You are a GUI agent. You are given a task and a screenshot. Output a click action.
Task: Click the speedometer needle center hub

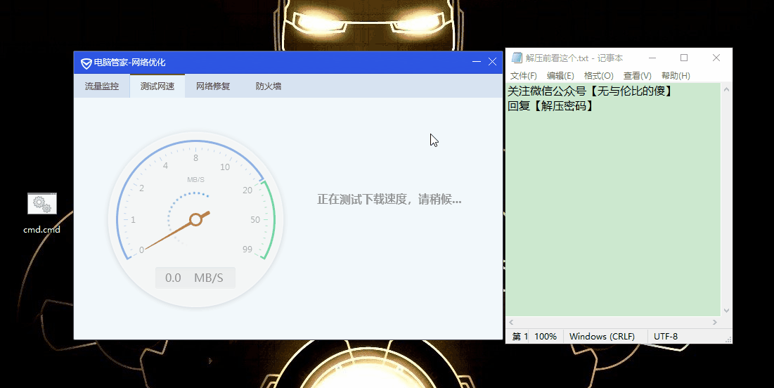pyautogui.click(x=195, y=219)
